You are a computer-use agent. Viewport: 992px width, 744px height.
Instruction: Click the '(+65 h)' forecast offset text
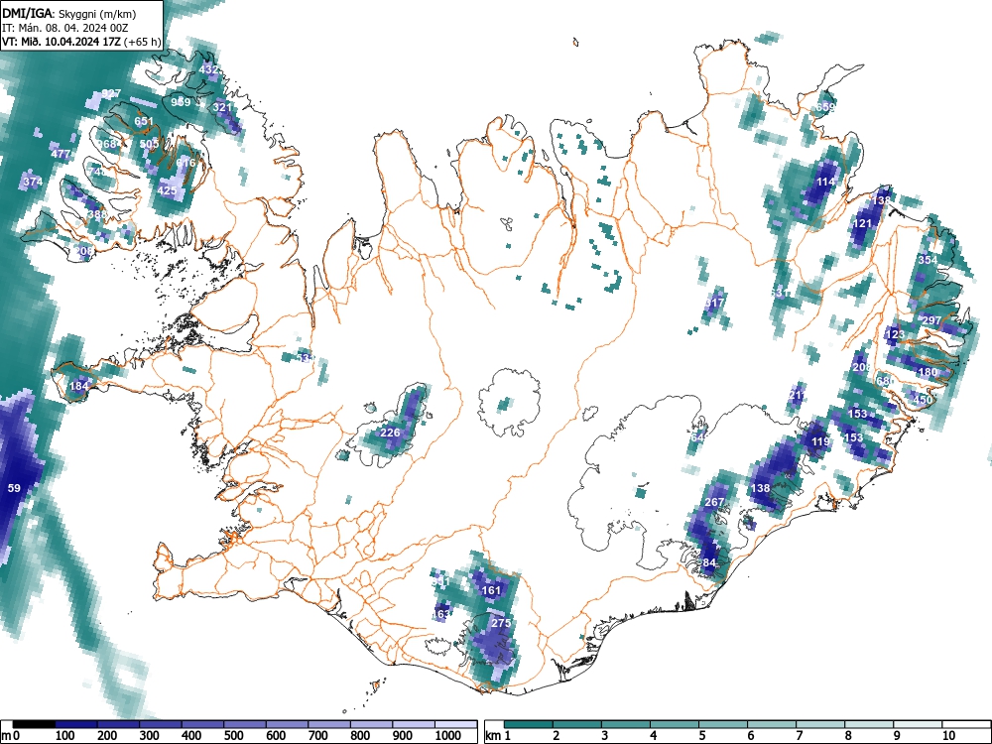(142, 42)
